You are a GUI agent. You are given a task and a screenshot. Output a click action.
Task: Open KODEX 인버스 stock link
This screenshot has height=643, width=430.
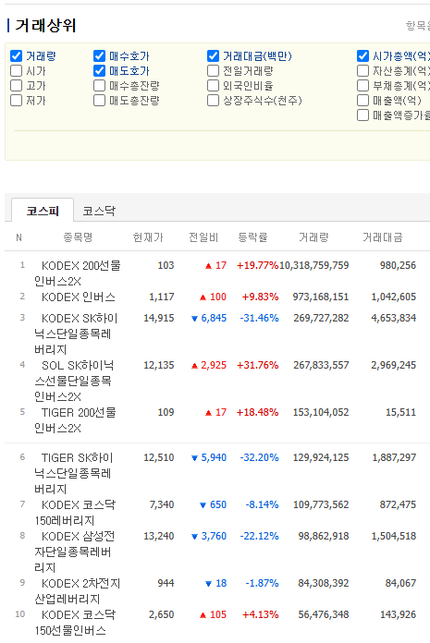[x=79, y=297]
